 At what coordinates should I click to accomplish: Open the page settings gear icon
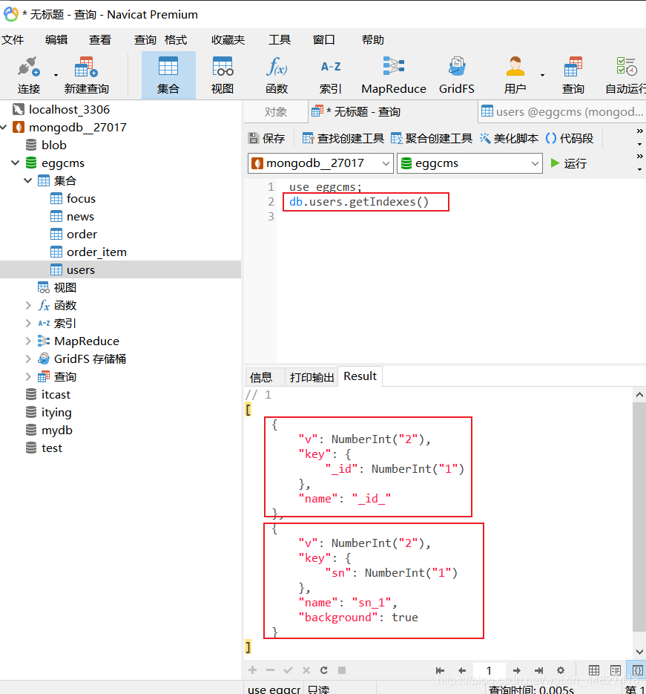pyautogui.click(x=561, y=670)
